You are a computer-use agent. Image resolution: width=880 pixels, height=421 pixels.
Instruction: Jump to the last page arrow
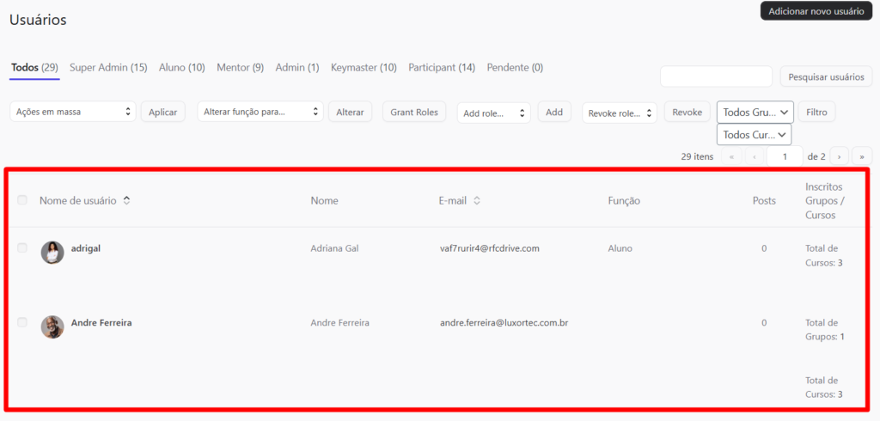point(861,156)
